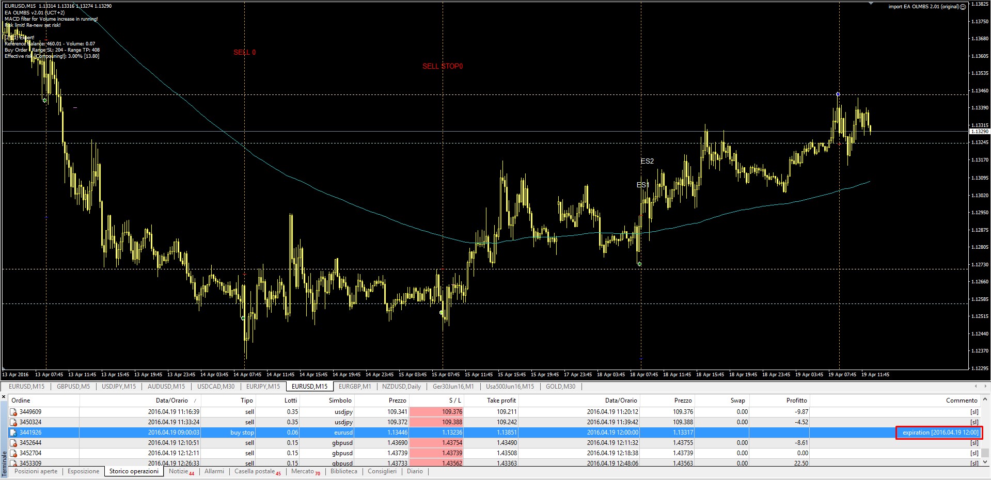Switch to the EURJPY,M15 chart tab

click(263, 387)
